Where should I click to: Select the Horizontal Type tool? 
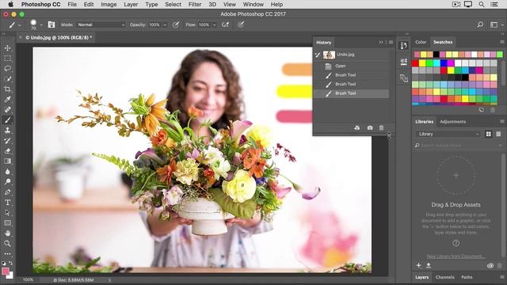point(8,203)
